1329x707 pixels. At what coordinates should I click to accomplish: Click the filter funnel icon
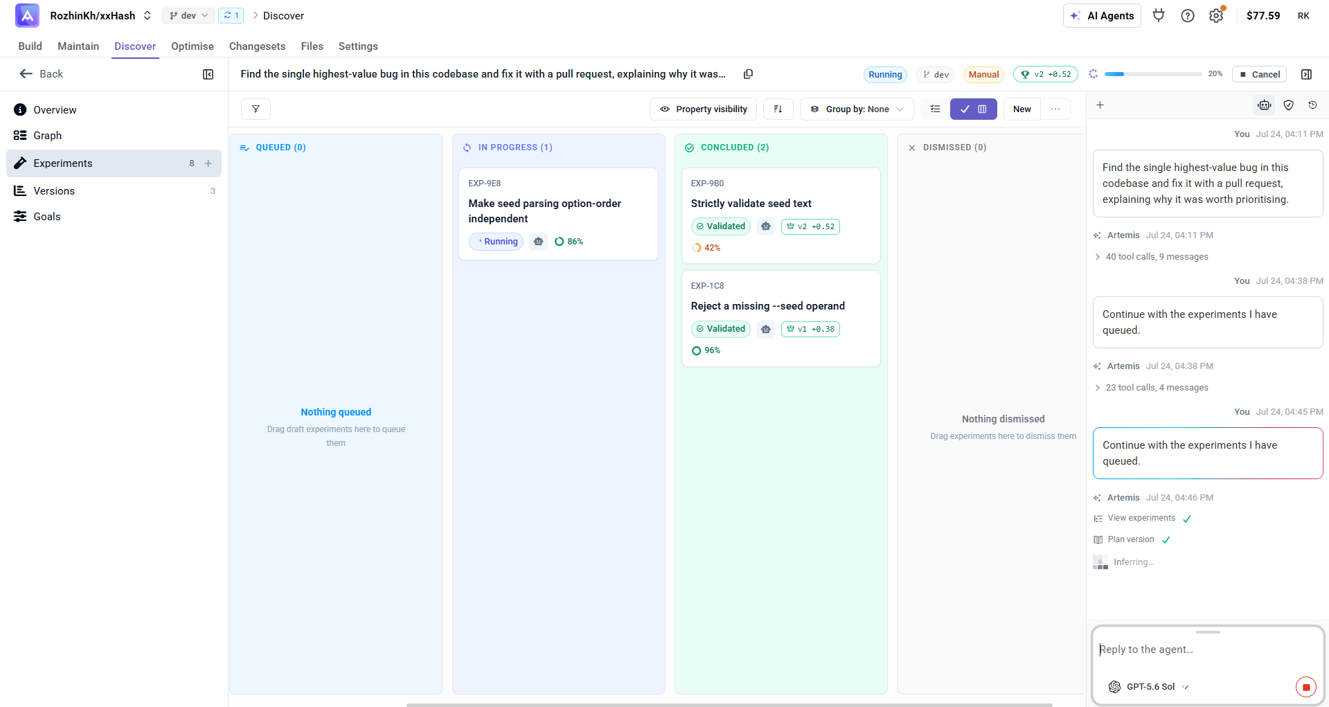click(256, 109)
